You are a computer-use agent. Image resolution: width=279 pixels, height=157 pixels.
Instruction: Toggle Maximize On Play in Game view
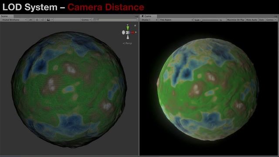point(235,20)
